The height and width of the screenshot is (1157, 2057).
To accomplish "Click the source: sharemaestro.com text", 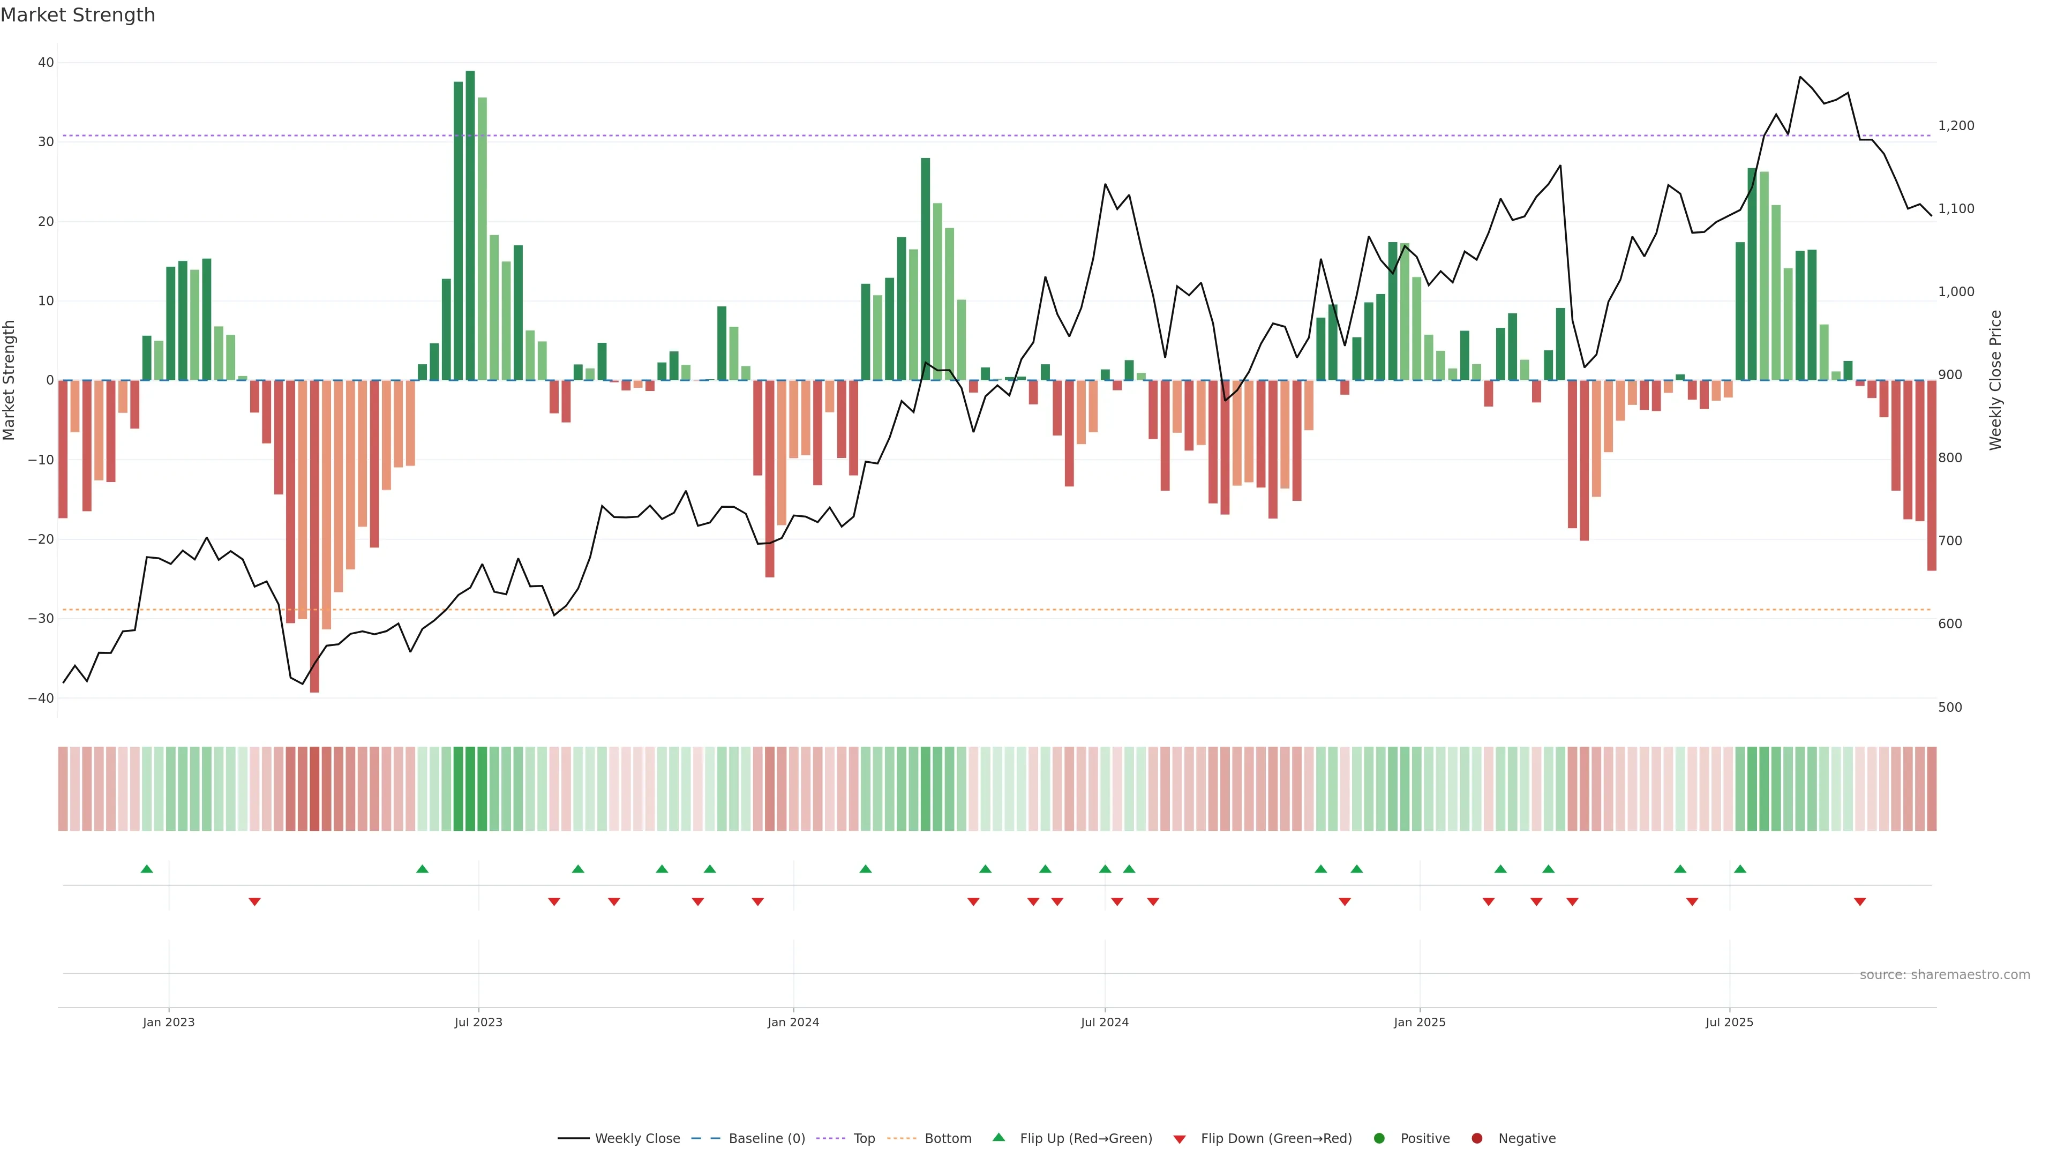I will 1945,975.
